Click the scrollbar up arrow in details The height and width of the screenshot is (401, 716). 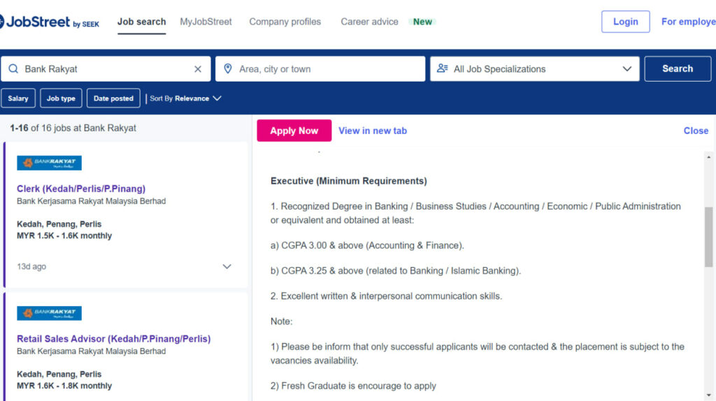[708, 157]
